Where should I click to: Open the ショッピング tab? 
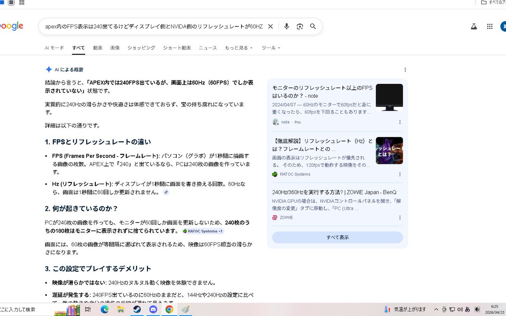coord(141,48)
